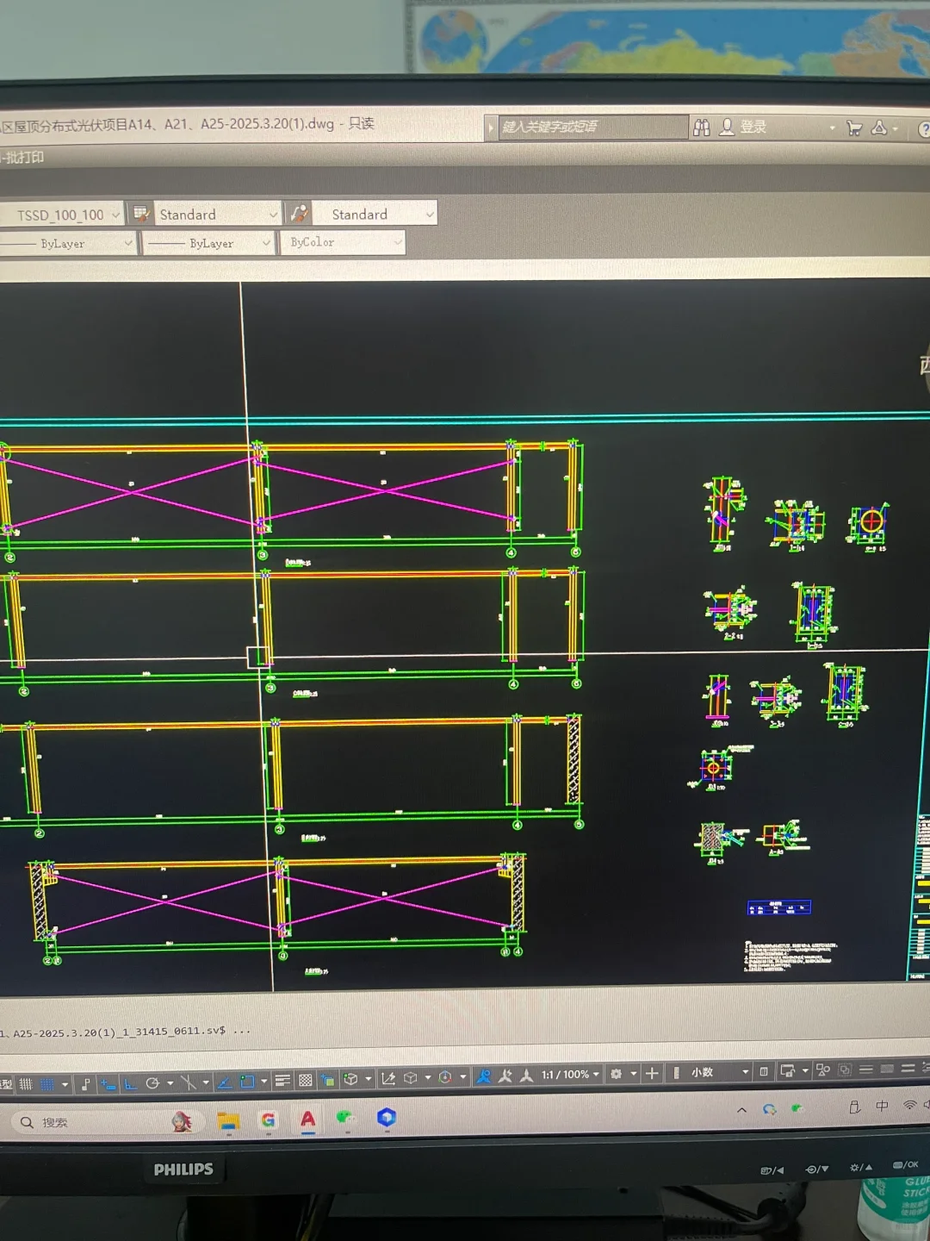Toggle annotation auto-scale icon

505,1076
